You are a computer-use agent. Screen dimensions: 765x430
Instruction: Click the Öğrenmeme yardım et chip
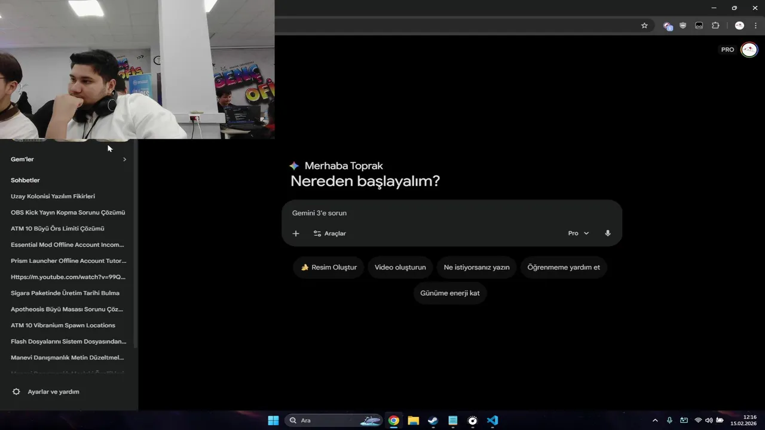(564, 268)
